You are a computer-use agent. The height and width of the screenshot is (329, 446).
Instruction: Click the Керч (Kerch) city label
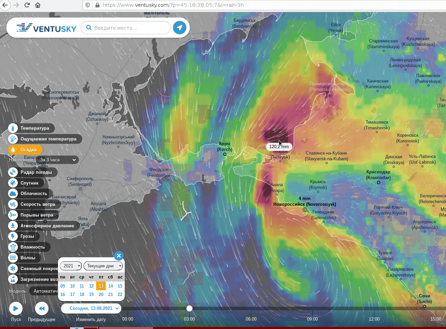pos(225,146)
